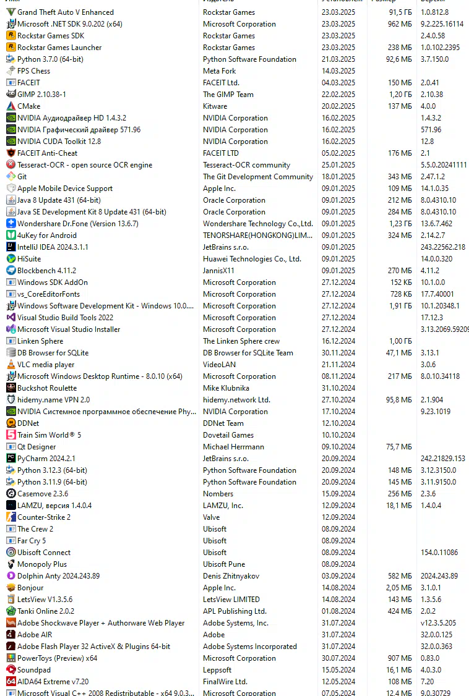The width and height of the screenshot is (469, 696).
Task: Click the Visual Studio Build Tools 2022 icon
Action: (11, 318)
